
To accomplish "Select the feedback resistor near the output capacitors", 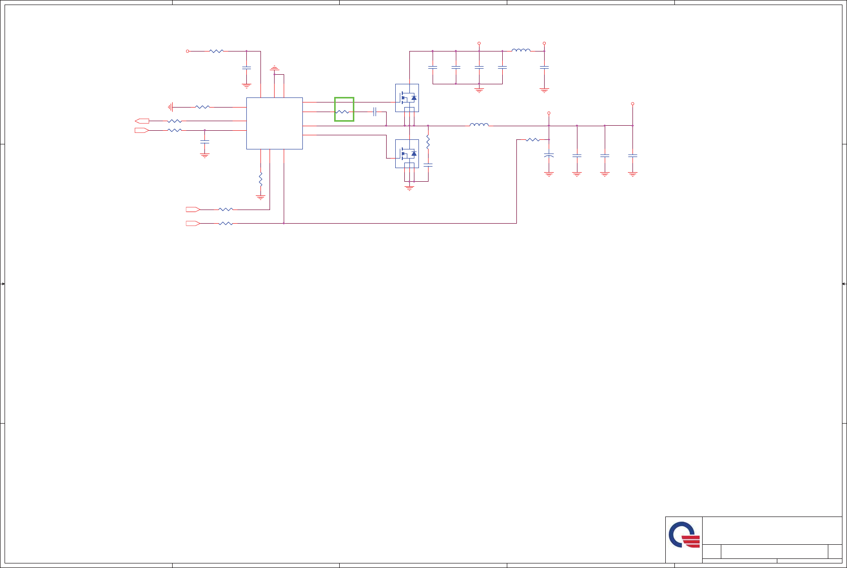I will click(x=533, y=139).
